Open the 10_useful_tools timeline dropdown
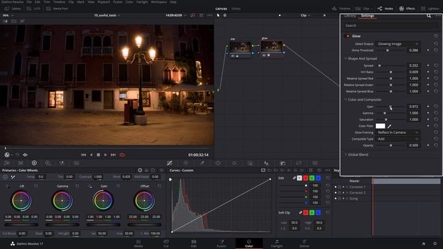The image size is (443, 249). 107,15
